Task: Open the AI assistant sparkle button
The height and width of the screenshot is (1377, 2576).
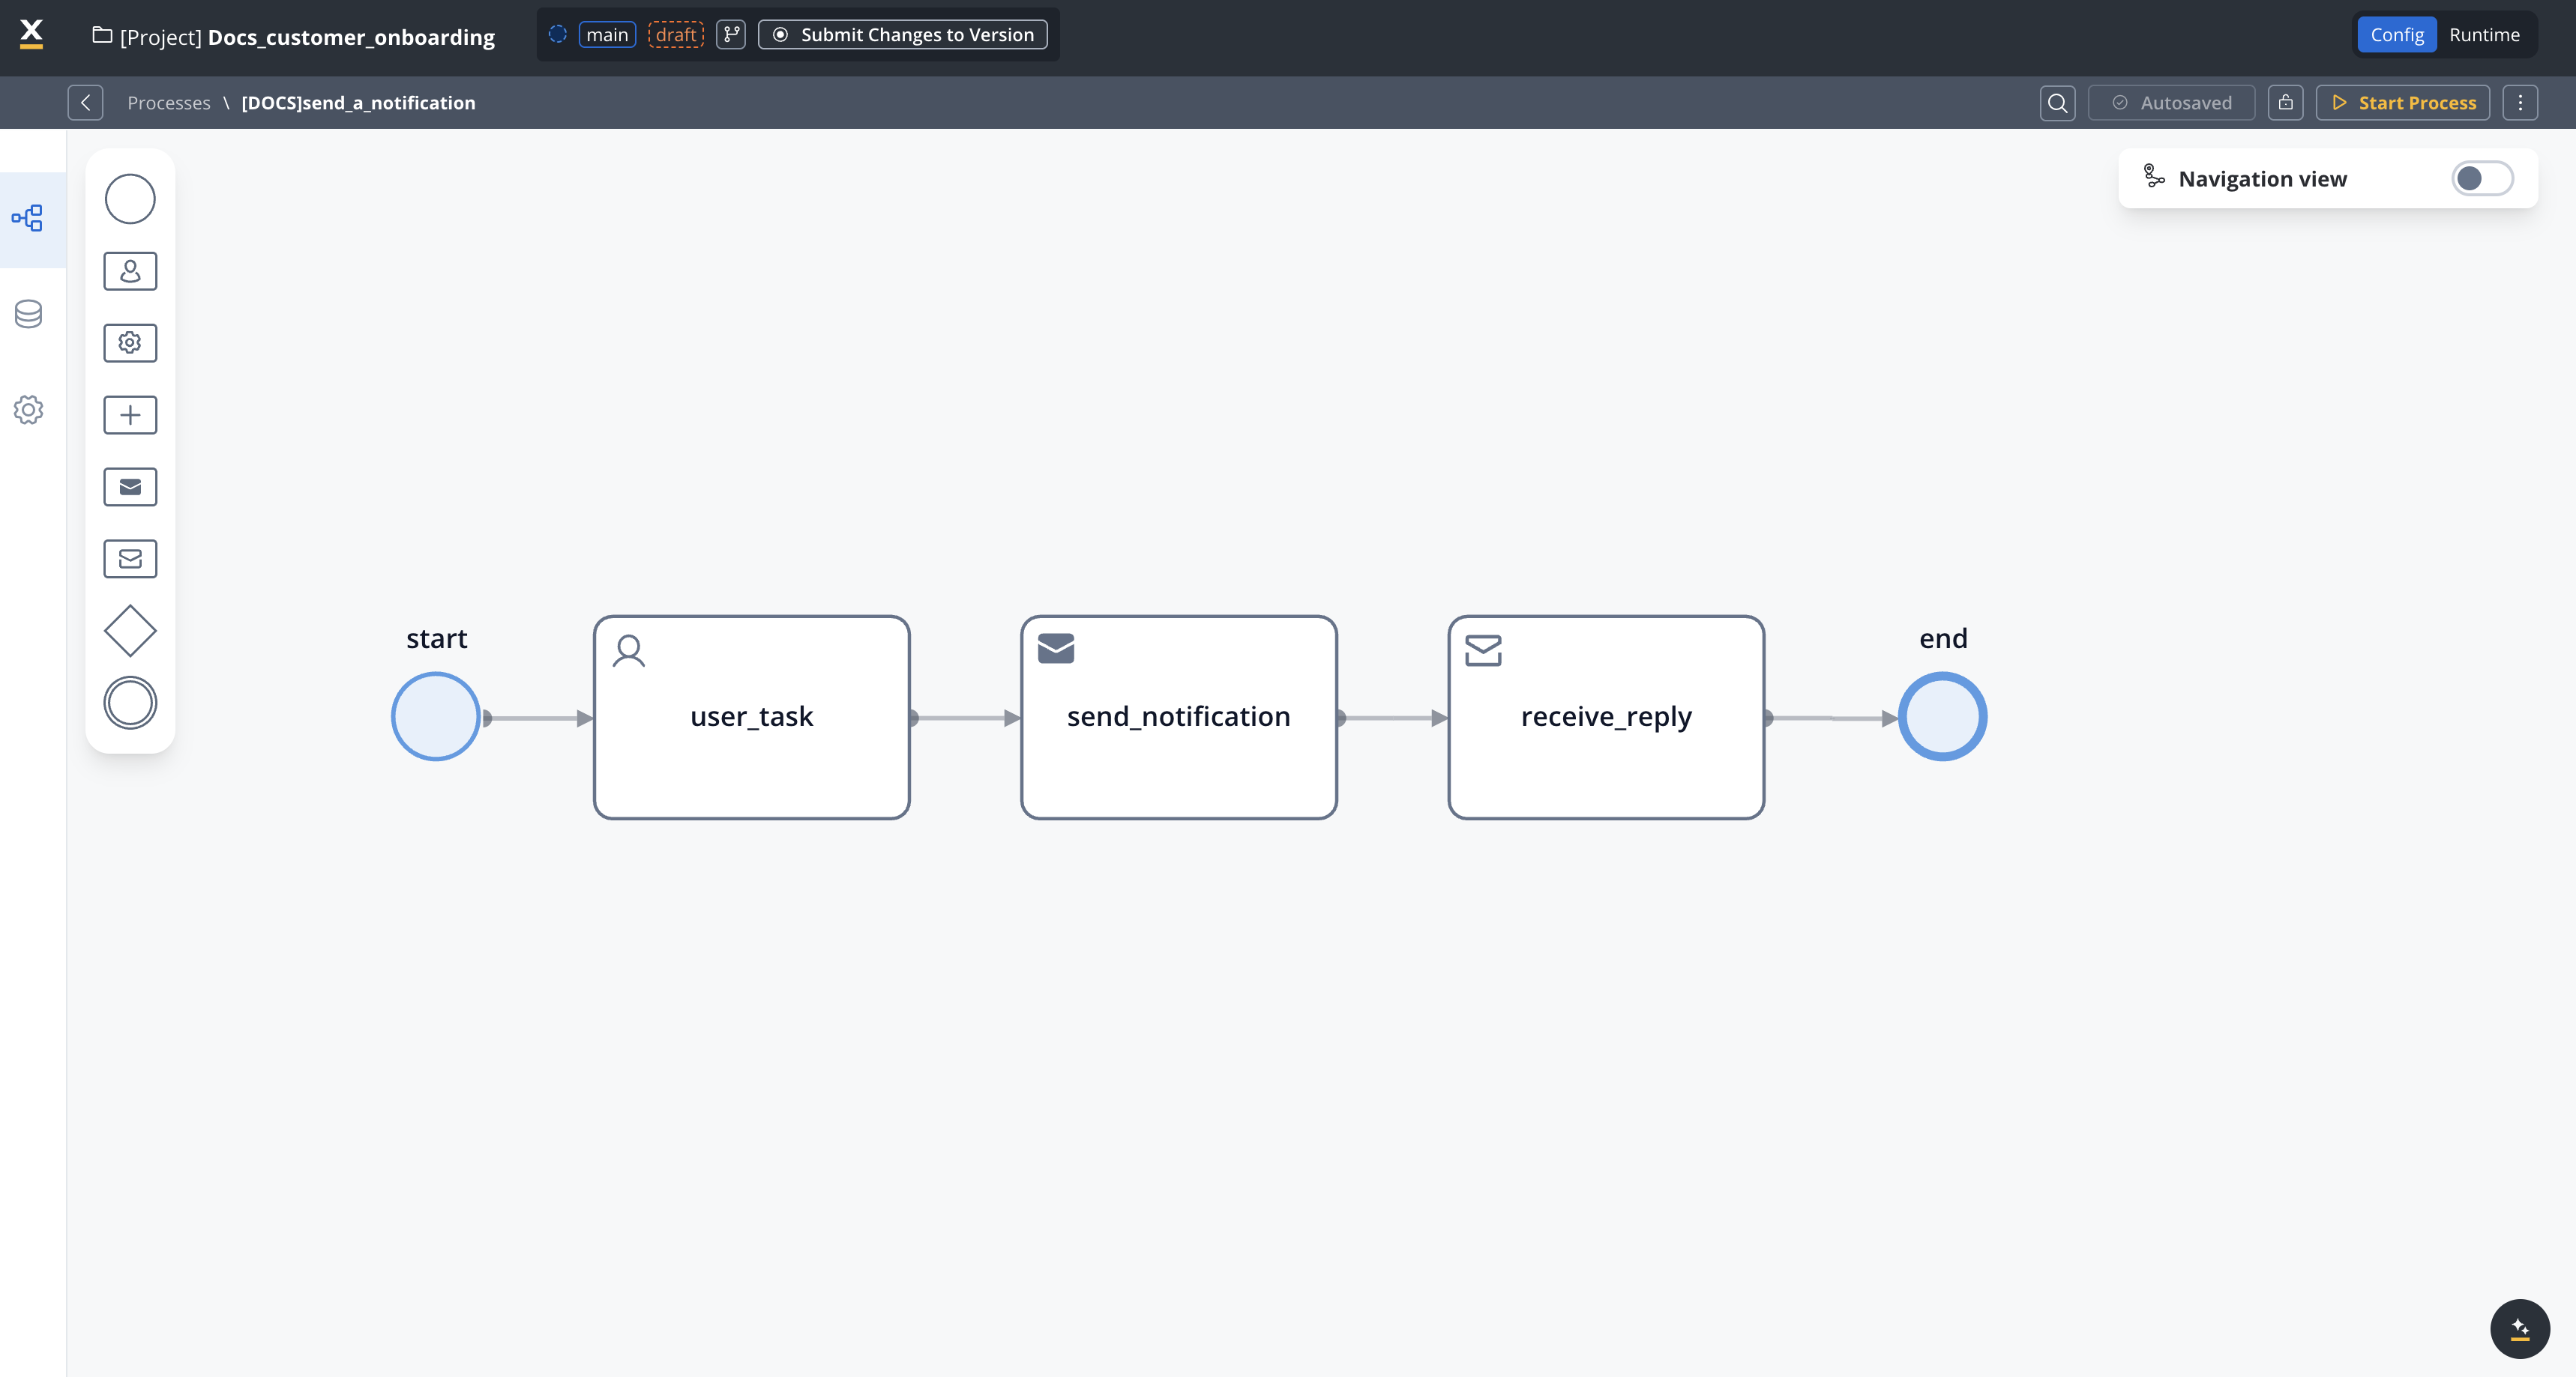Action: [2520, 1329]
